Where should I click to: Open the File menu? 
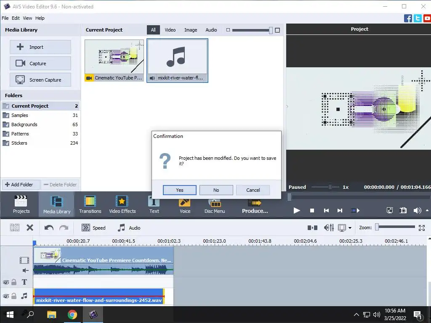click(x=5, y=18)
